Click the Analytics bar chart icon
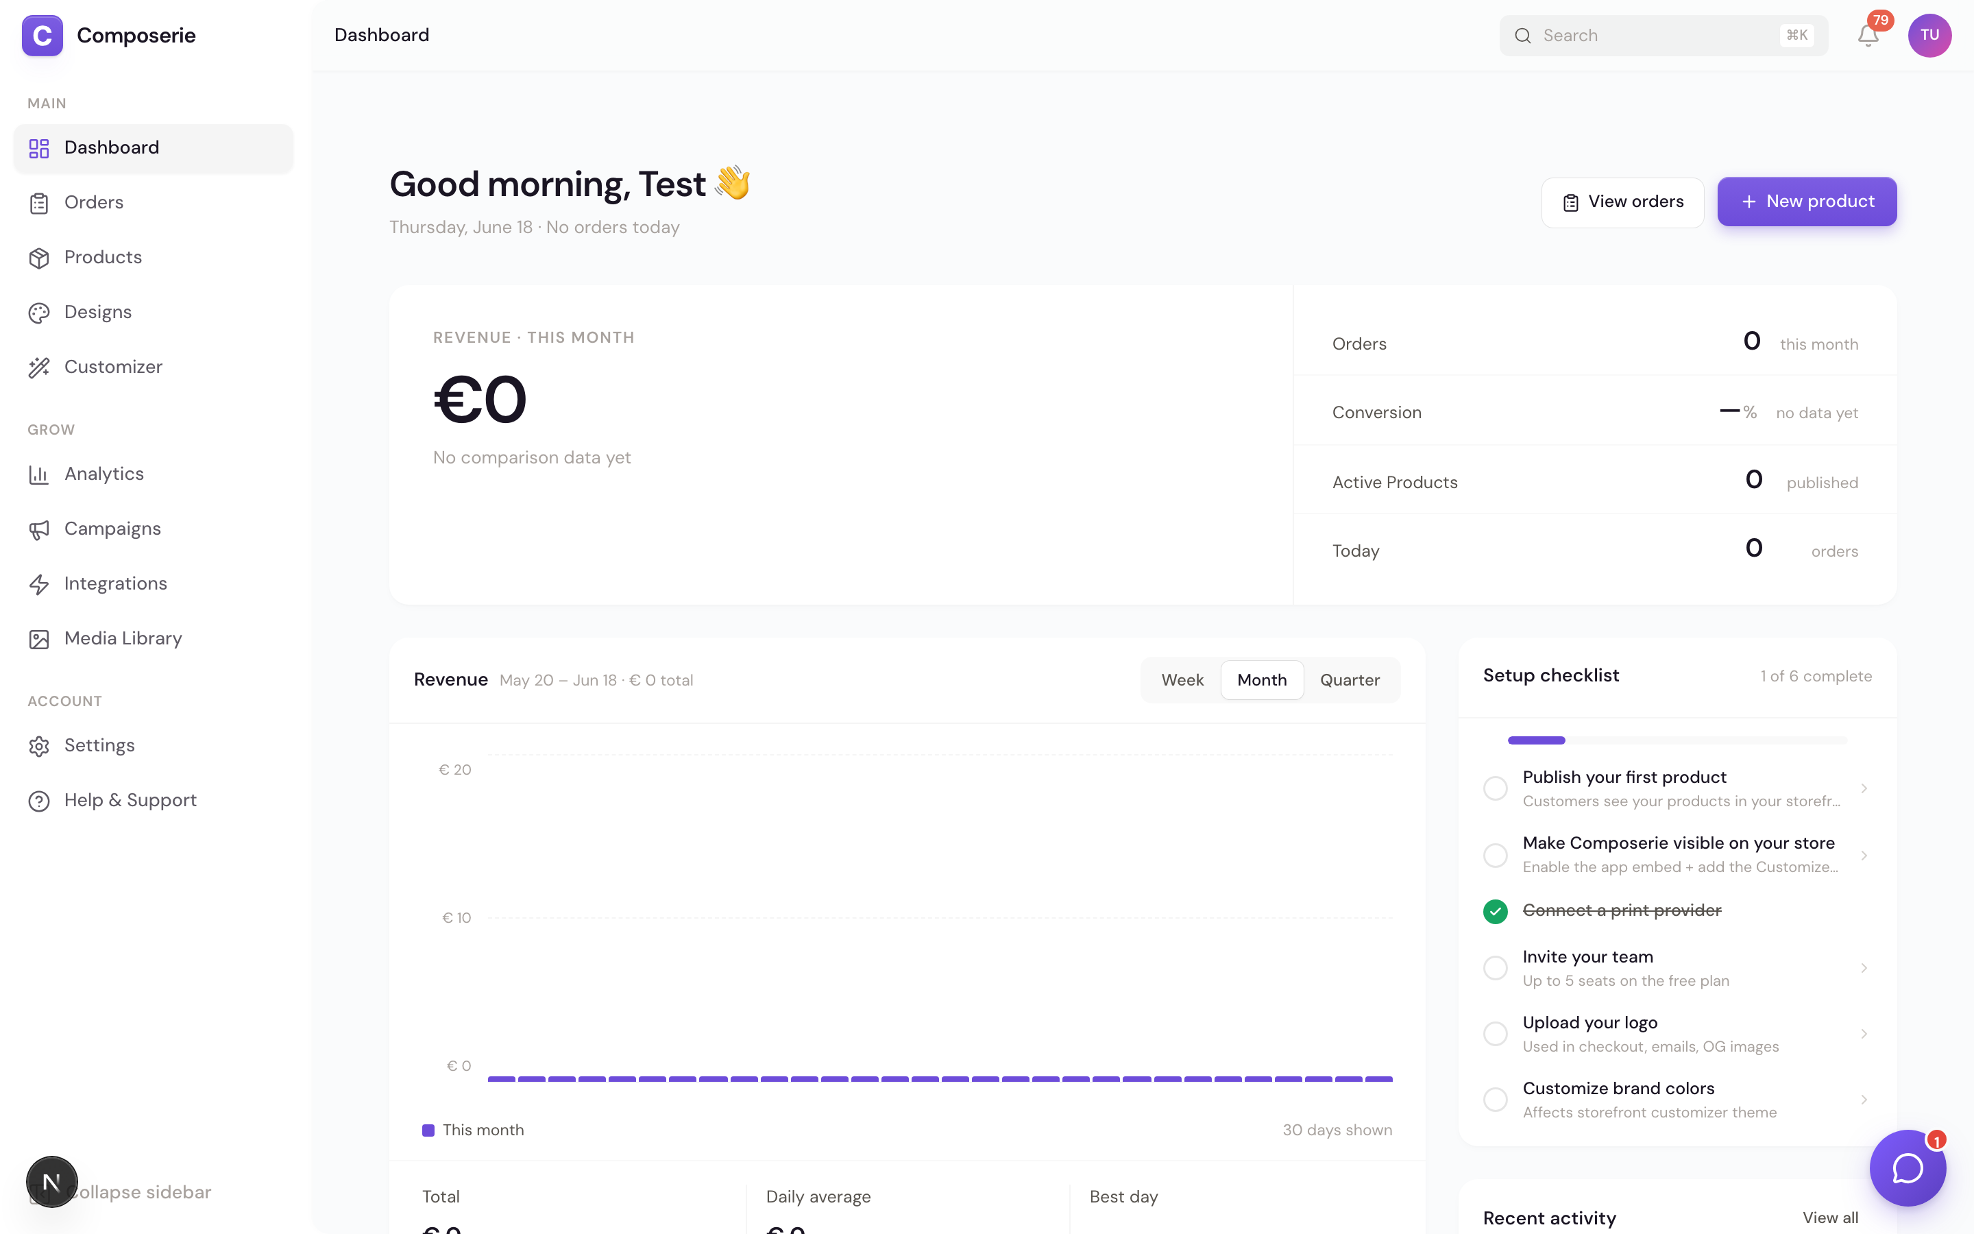The height and width of the screenshot is (1234, 1974). tap(39, 474)
